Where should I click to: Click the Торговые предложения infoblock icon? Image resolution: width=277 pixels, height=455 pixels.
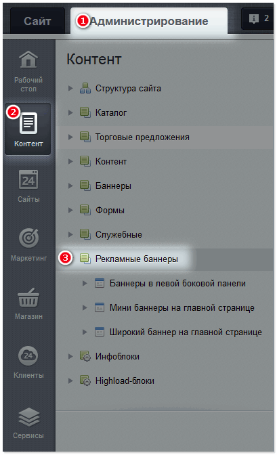click(x=85, y=137)
